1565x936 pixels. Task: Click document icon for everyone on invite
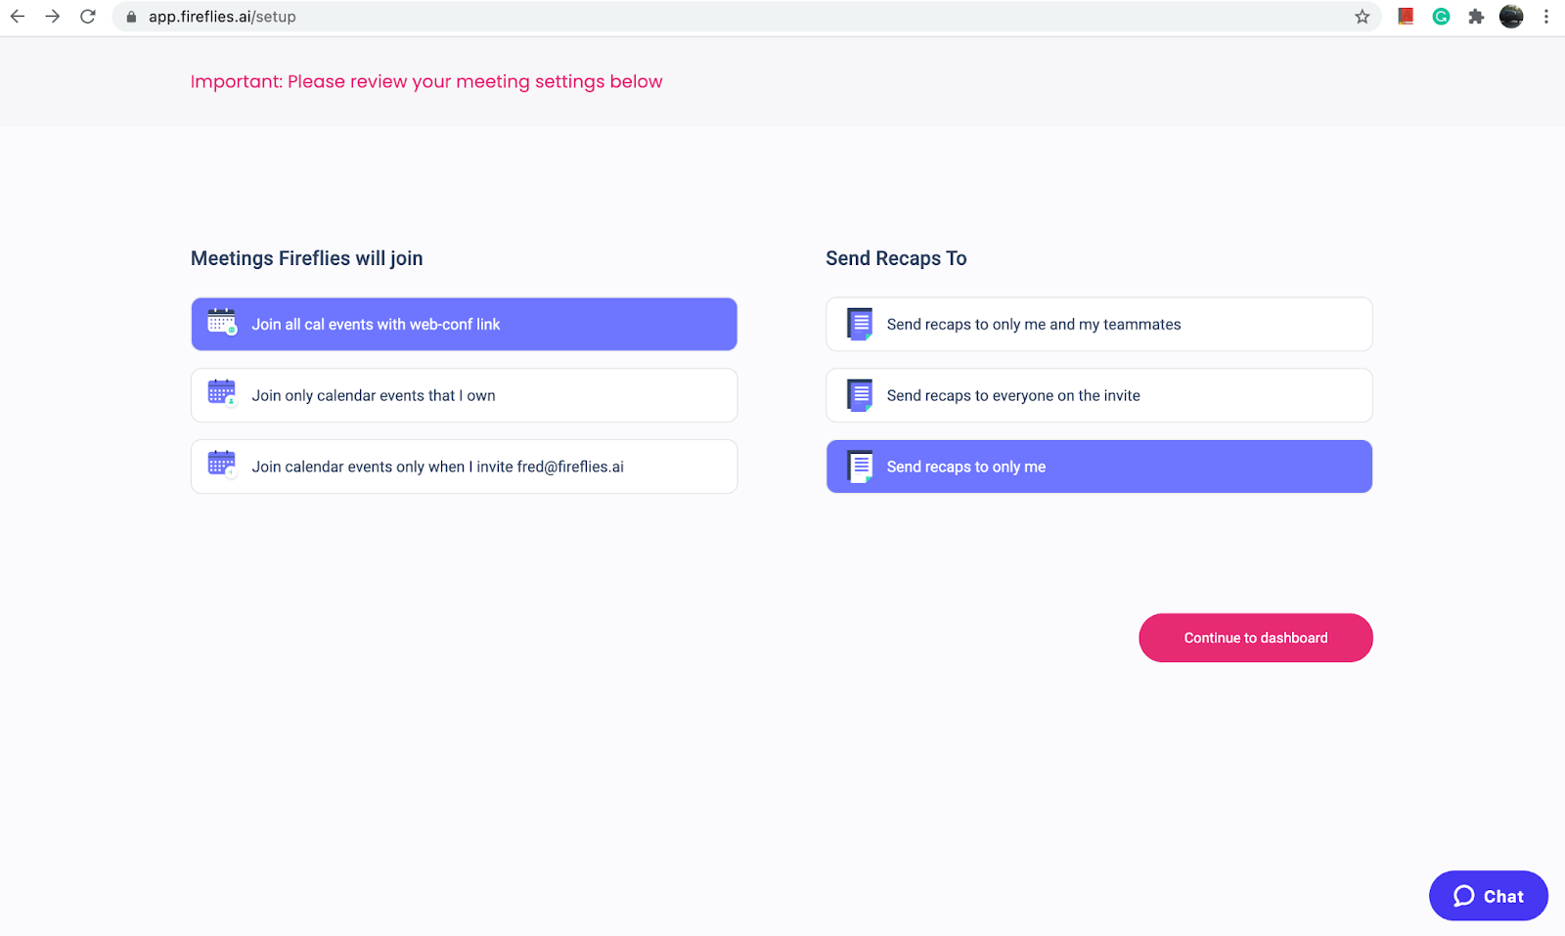[860, 395]
